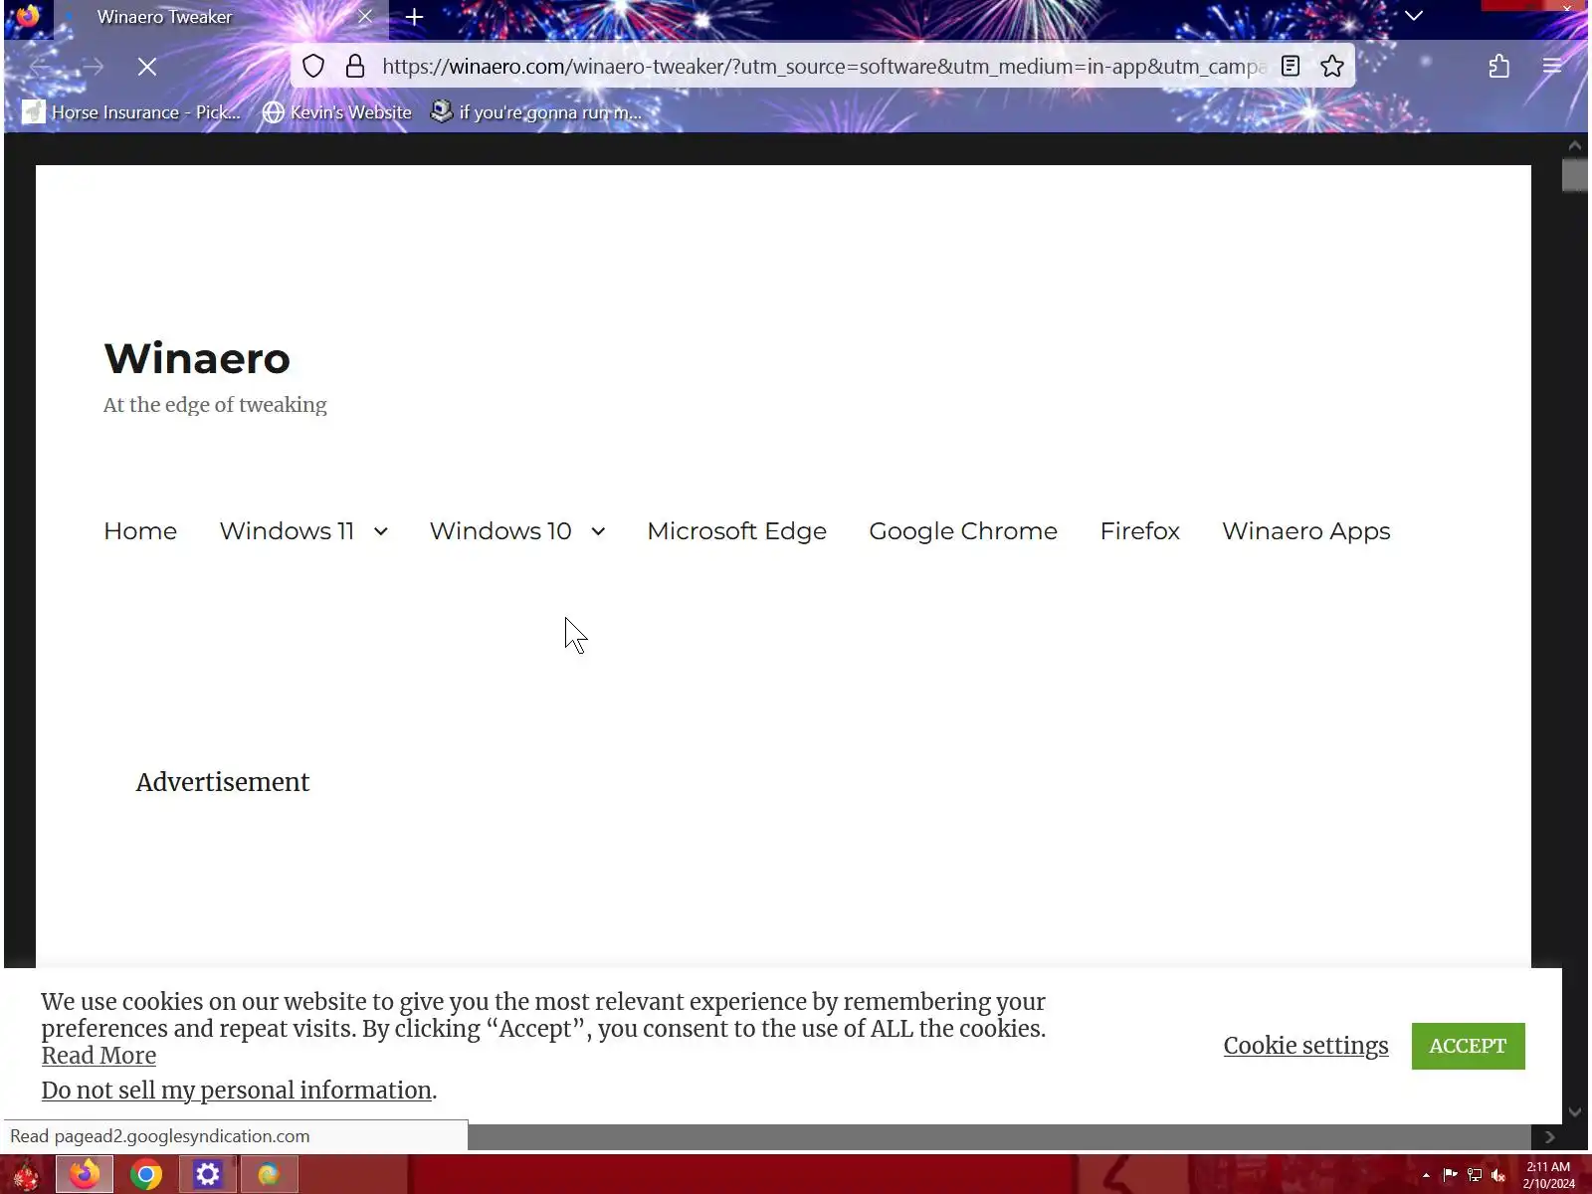Open the Windows 11 menu item
The height and width of the screenshot is (1194, 1592).
pos(287,531)
